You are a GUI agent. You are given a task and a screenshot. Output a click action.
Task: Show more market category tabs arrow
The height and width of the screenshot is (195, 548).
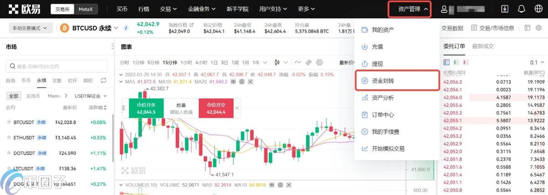point(65,96)
